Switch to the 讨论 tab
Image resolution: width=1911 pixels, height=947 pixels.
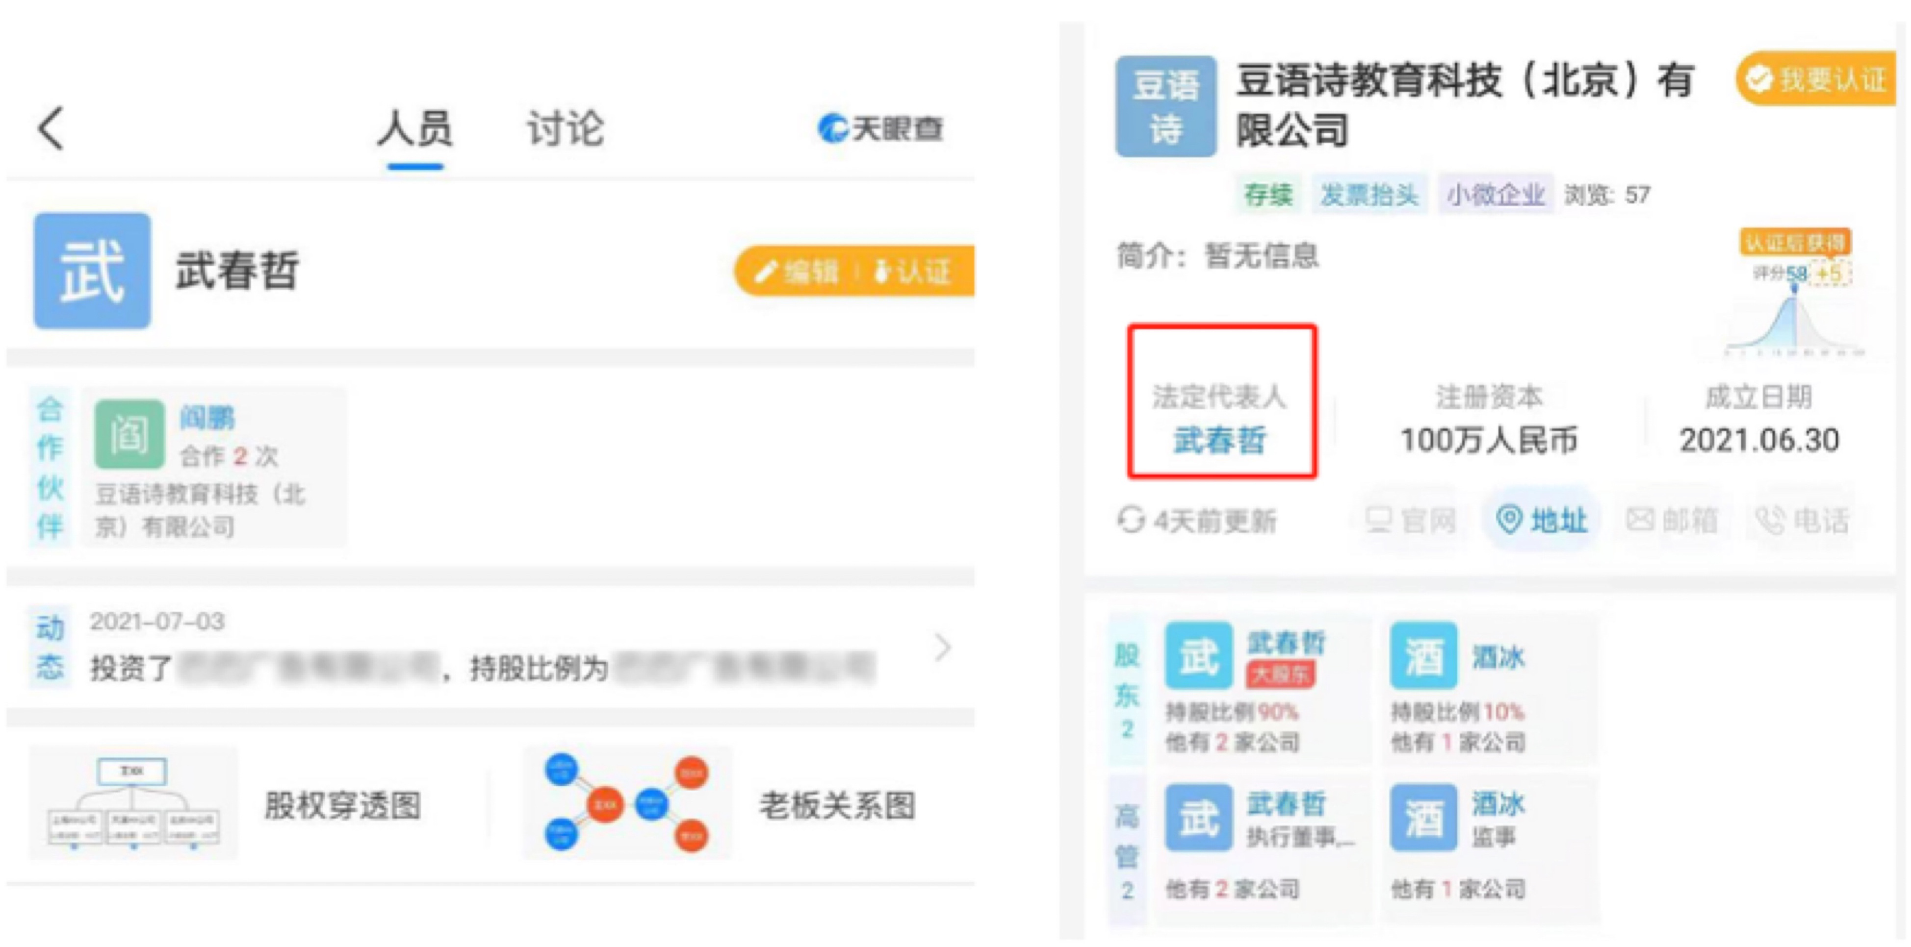pyautogui.click(x=565, y=129)
